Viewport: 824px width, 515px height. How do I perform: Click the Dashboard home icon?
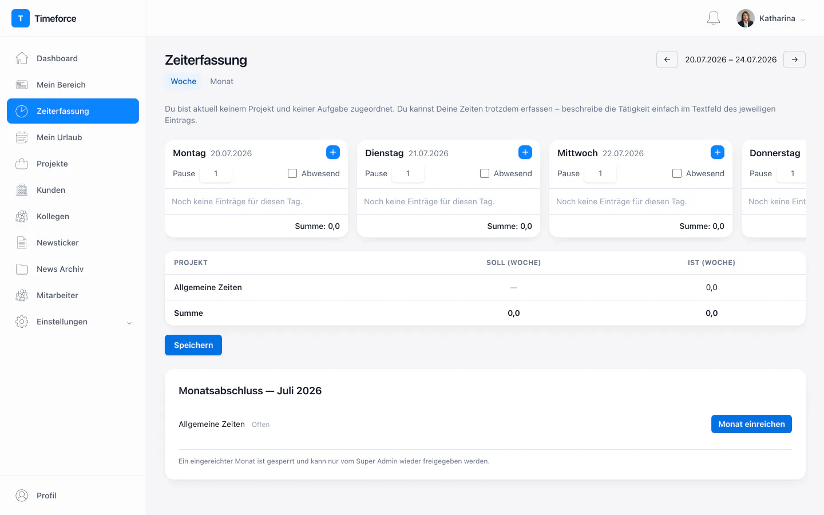click(x=22, y=58)
